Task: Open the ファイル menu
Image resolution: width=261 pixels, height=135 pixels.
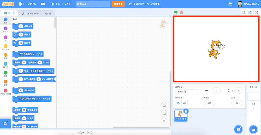Action: click(32, 4)
